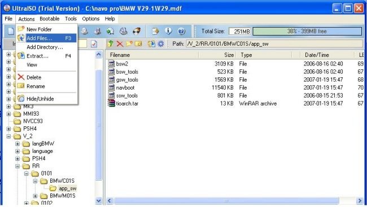Click the NVCC93 folder icon in tree
Screen dimensions: 367x207
tap(18, 121)
